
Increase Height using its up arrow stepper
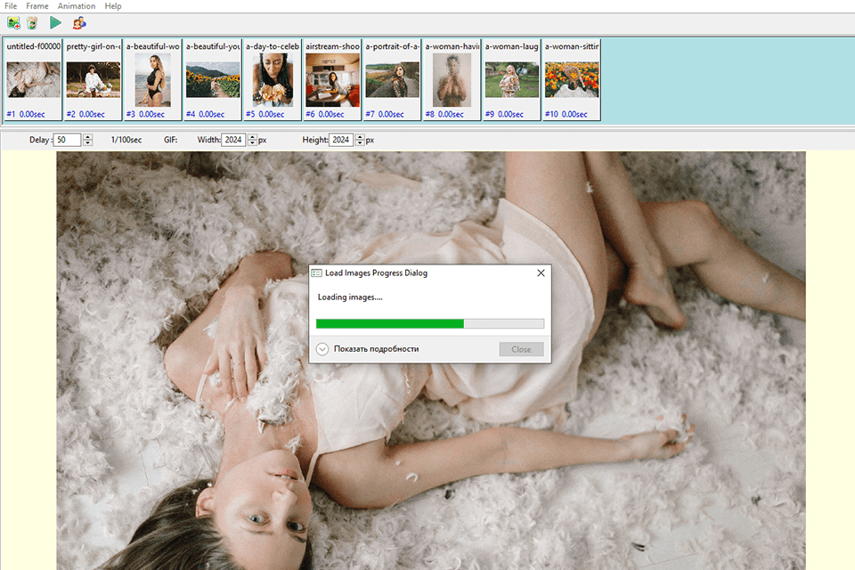coord(359,136)
